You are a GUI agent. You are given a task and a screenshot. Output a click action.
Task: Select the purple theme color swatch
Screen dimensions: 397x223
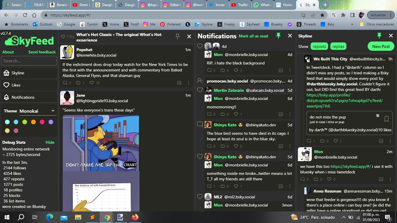pyautogui.click(x=51, y=122)
